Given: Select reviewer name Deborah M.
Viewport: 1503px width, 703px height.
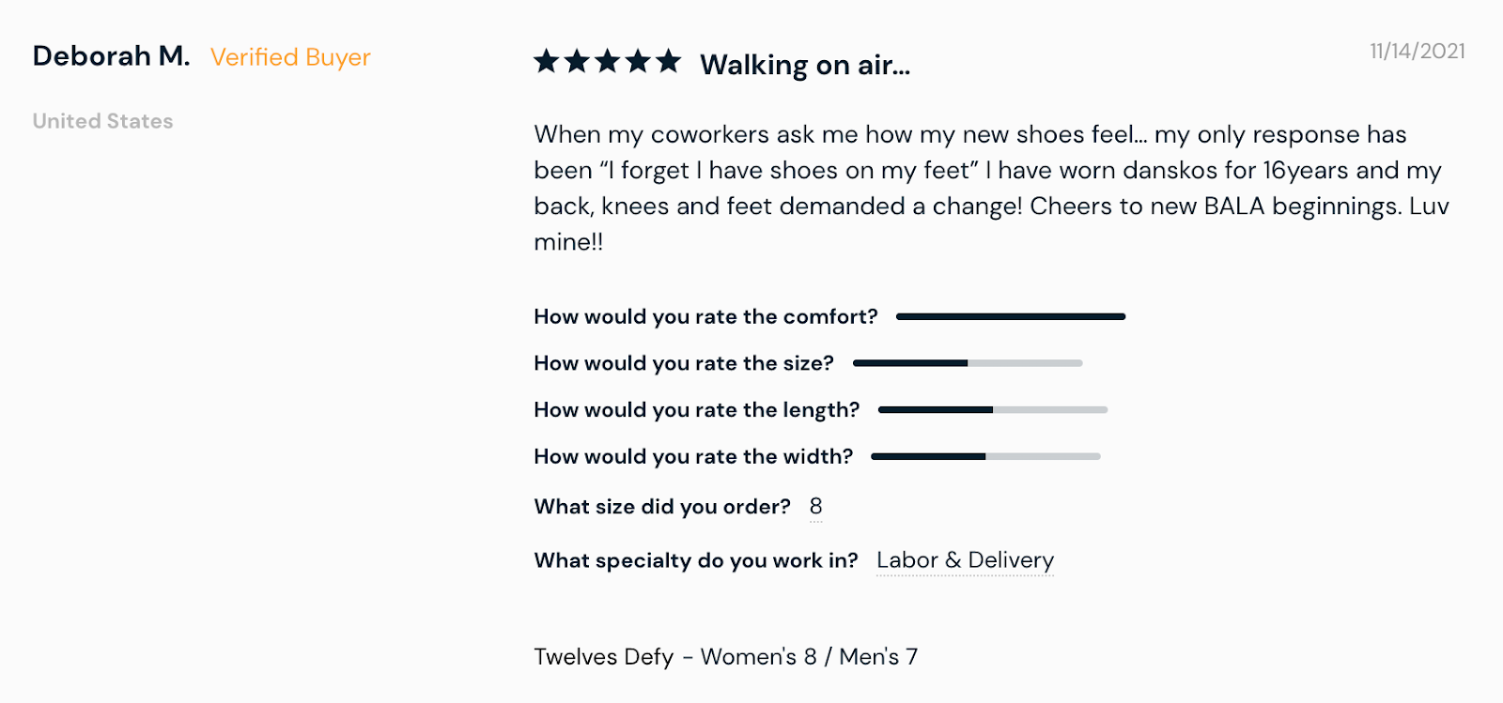Looking at the screenshot, I should 111,56.
